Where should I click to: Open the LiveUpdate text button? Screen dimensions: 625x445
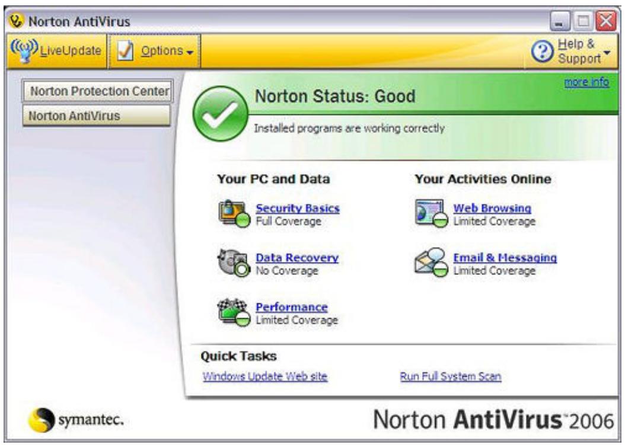coord(71,51)
